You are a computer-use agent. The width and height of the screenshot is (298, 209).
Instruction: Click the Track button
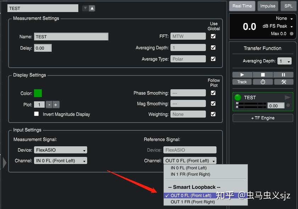(x=242, y=82)
